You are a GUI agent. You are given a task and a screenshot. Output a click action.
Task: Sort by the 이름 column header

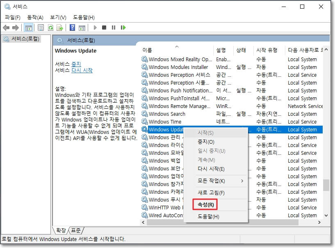[177, 50]
